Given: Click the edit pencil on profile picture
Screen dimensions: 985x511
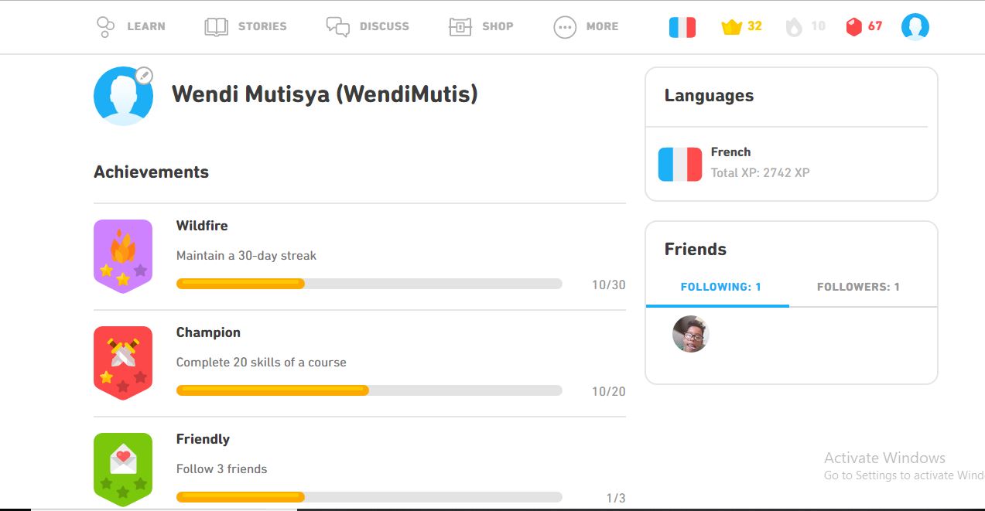Looking at the screenshot, I should tap(144, 76).
